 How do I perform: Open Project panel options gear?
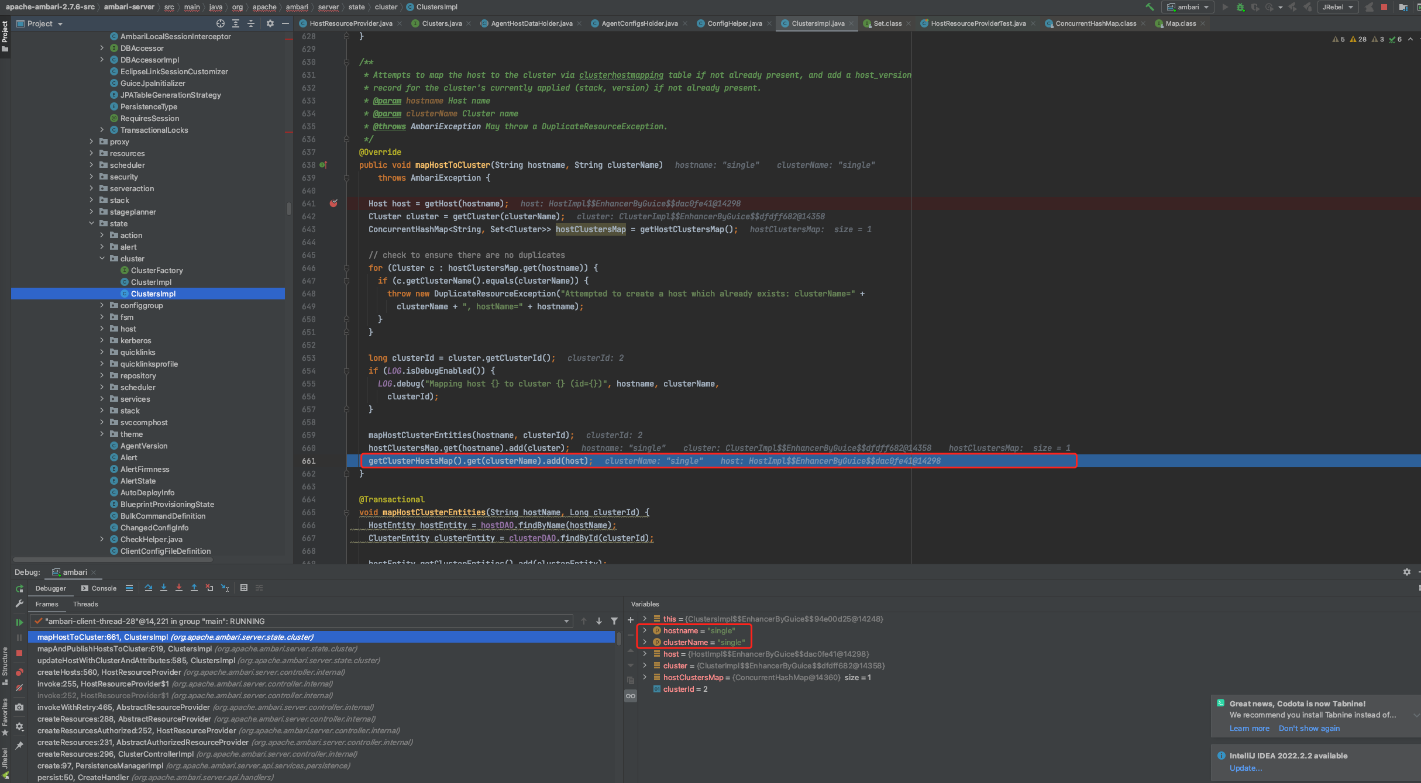click(x=270, y=23)
